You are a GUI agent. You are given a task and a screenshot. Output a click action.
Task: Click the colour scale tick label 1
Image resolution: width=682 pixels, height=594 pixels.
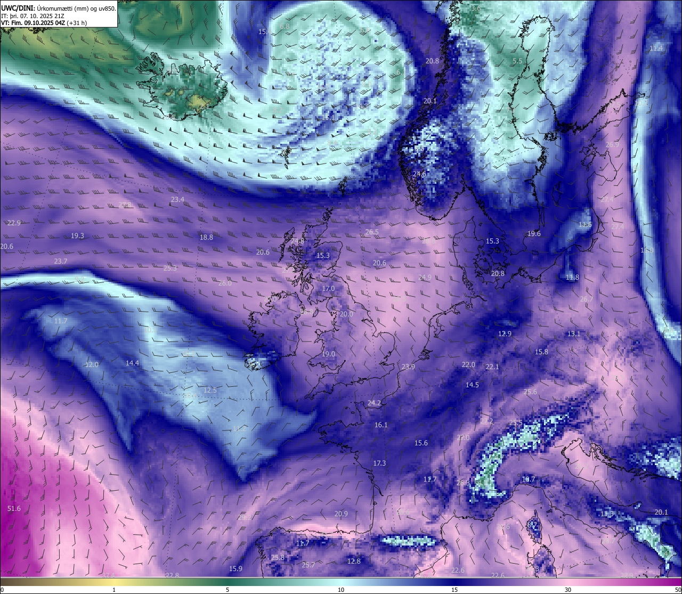pyautogui.click(x=114, y=590)
